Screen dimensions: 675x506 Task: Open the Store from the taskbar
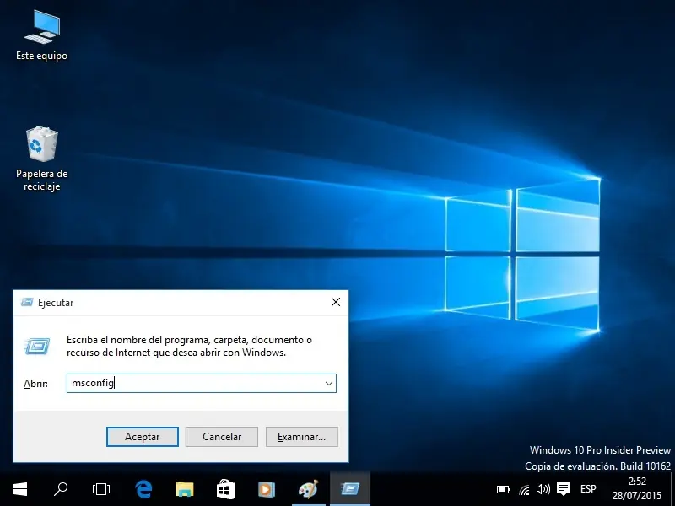[x=225, y=489]
